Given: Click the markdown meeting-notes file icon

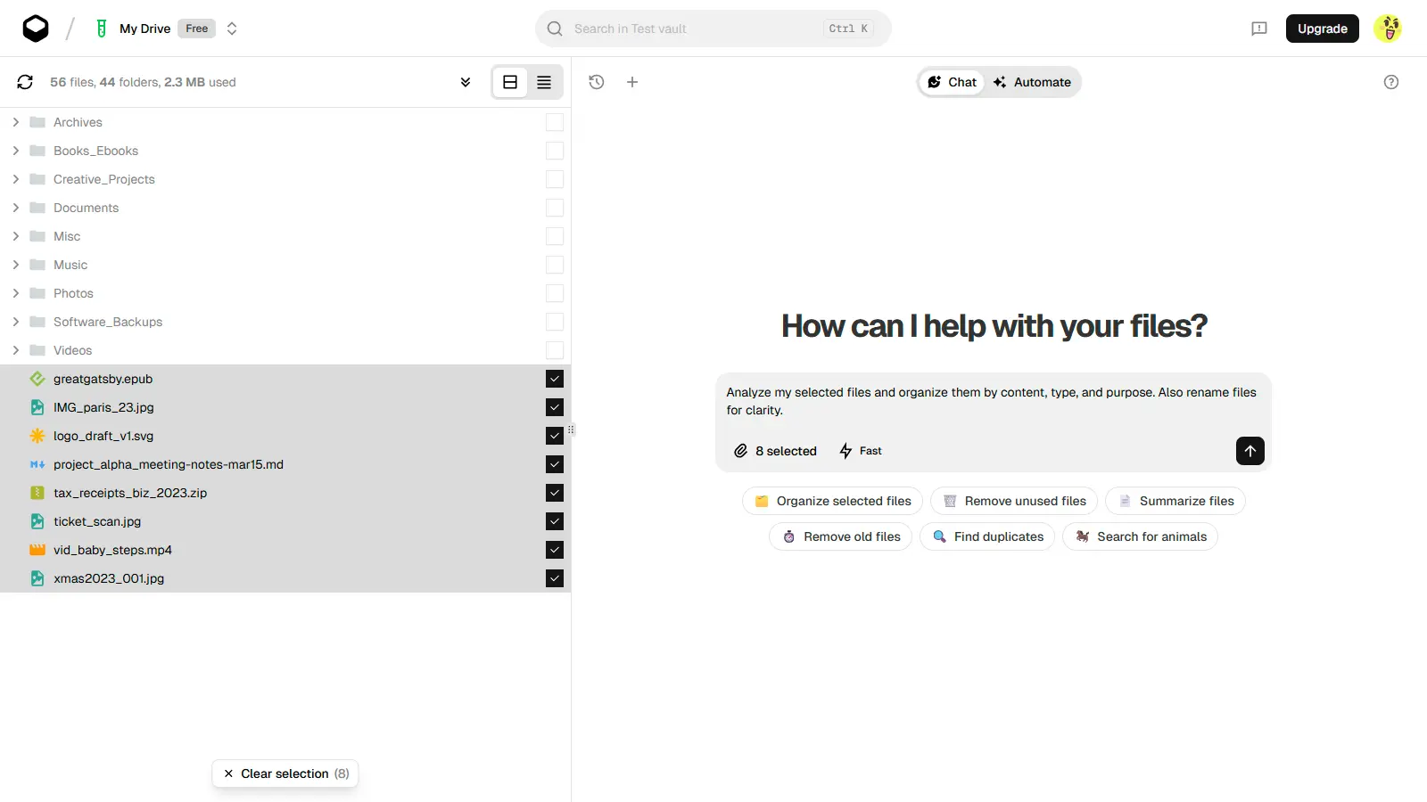Looking at the screenshot, I should pyautogui.click(x=37, y=464).
